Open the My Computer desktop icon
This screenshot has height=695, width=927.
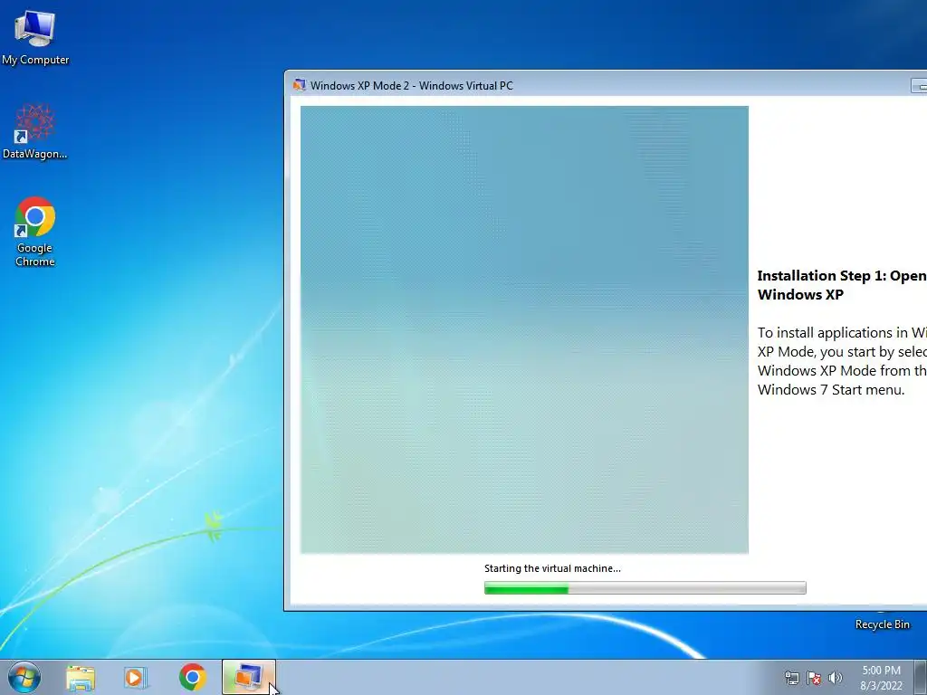[35, 37]
